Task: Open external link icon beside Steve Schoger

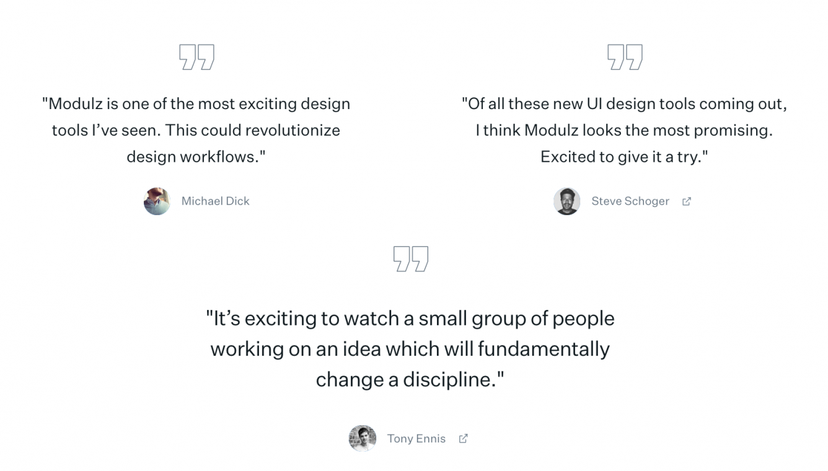Action: [x=686, y=201]
